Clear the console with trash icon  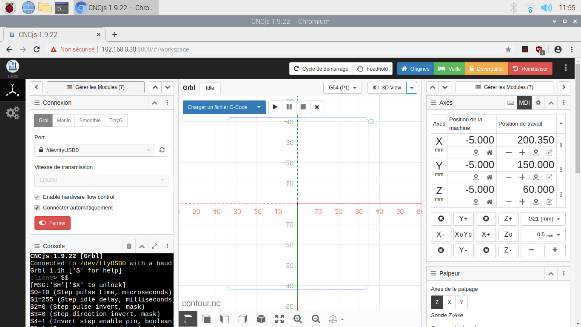click(129, 246)
